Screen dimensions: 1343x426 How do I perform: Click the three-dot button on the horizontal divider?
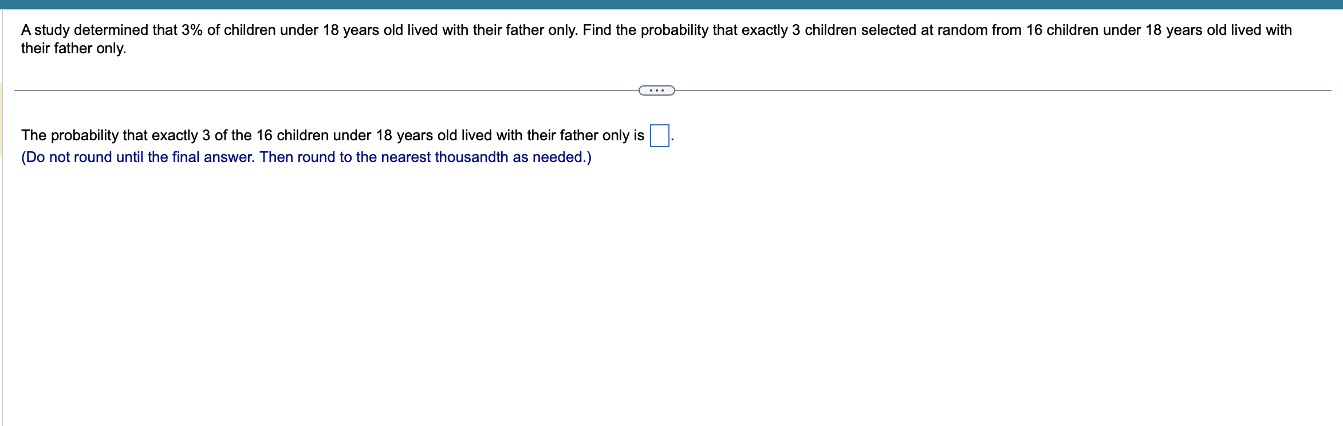tap(656, 90)
